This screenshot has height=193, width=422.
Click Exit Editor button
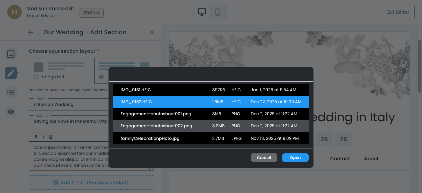pyautogui.click(x=398, y=12)
